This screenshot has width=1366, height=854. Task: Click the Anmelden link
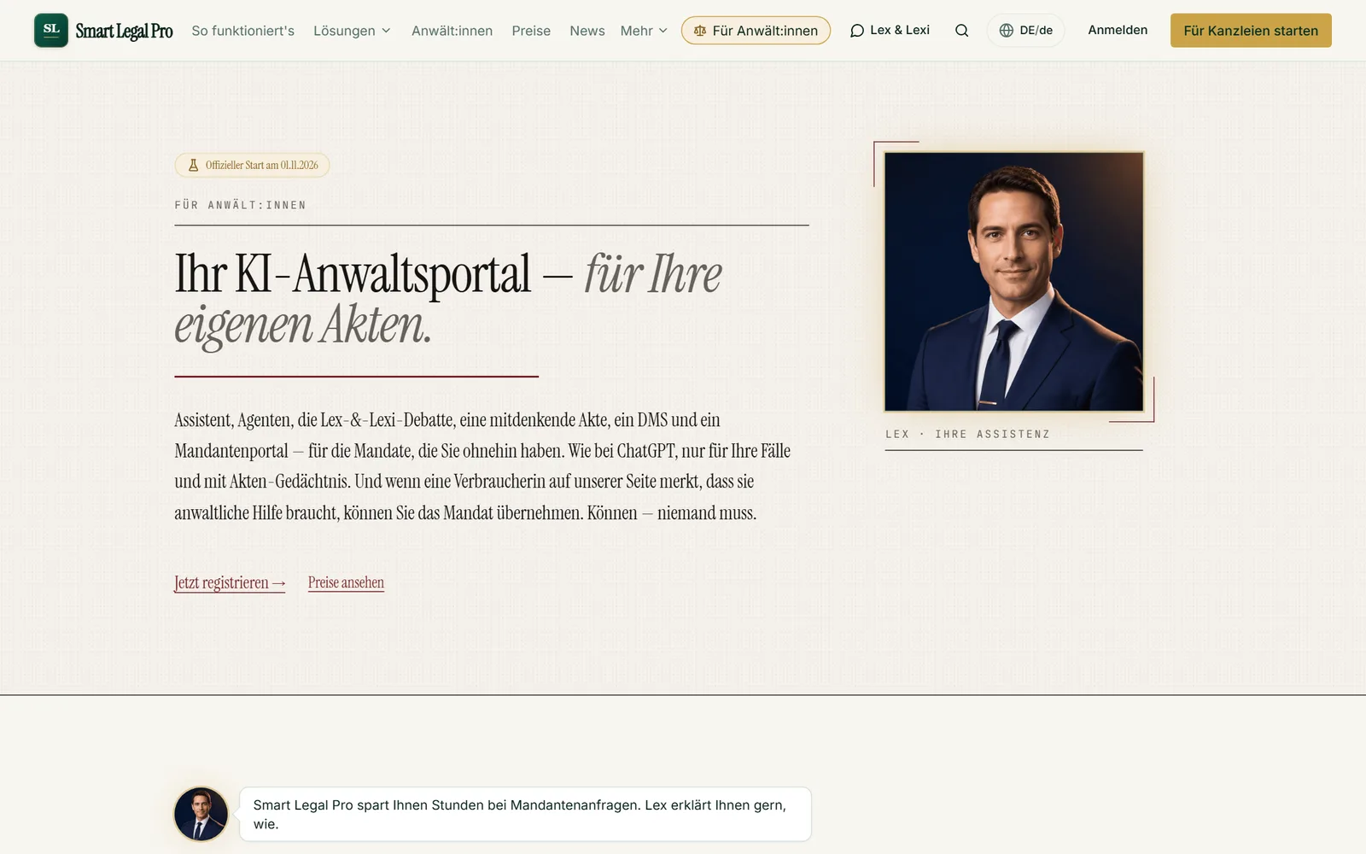(x=1118, y=30)
